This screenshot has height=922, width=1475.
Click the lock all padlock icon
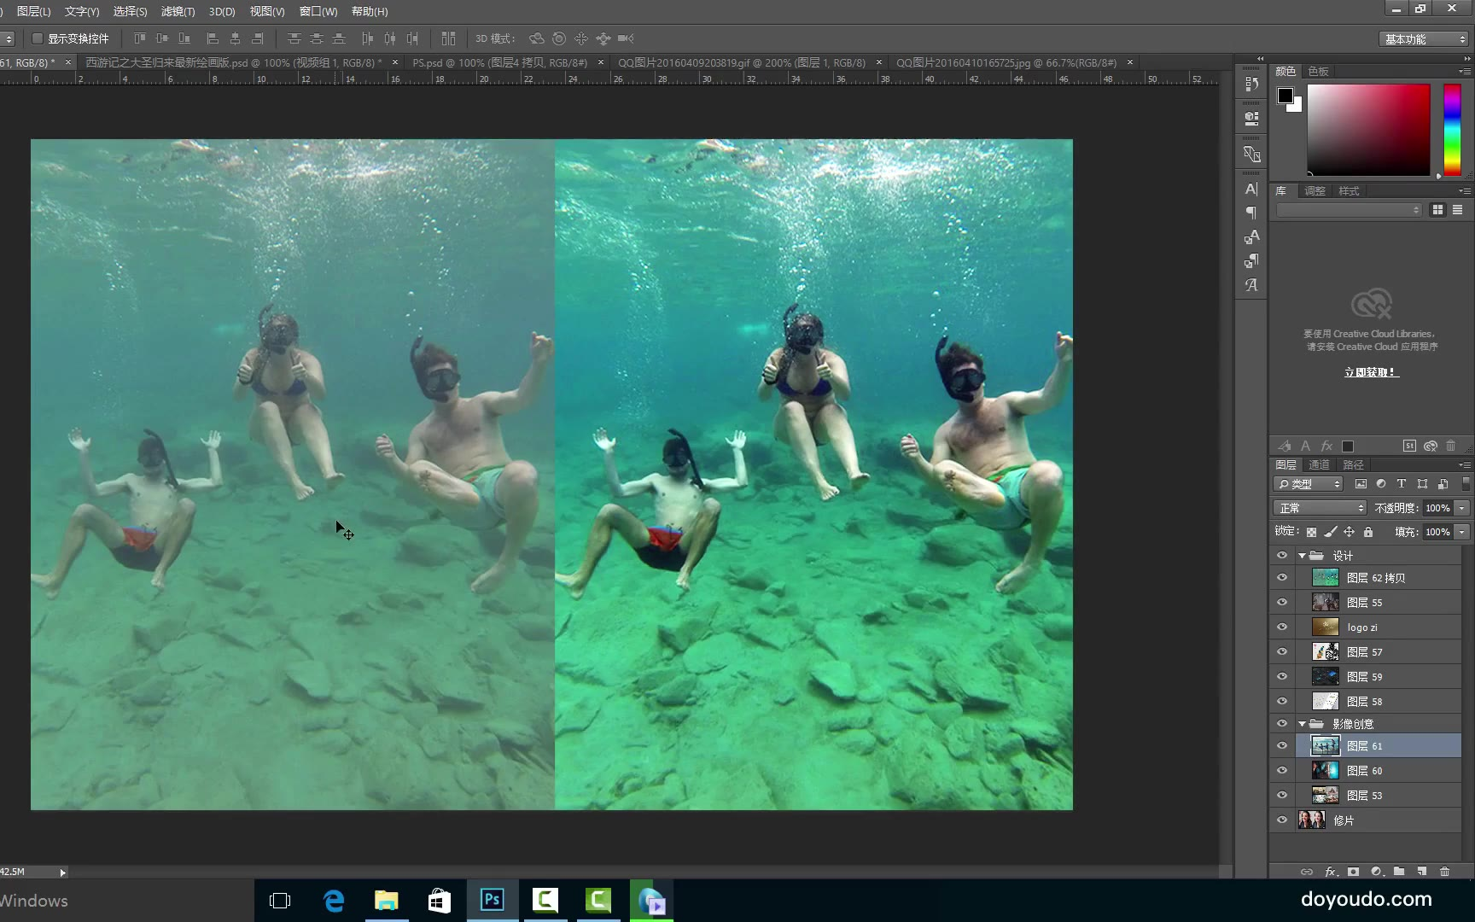1368,532
